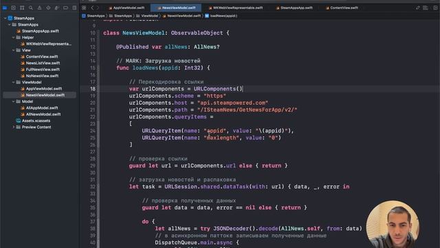Screen dimensions: 440x248
Task: Click the "api.steampowered.com" string
Action: (232, 103)
